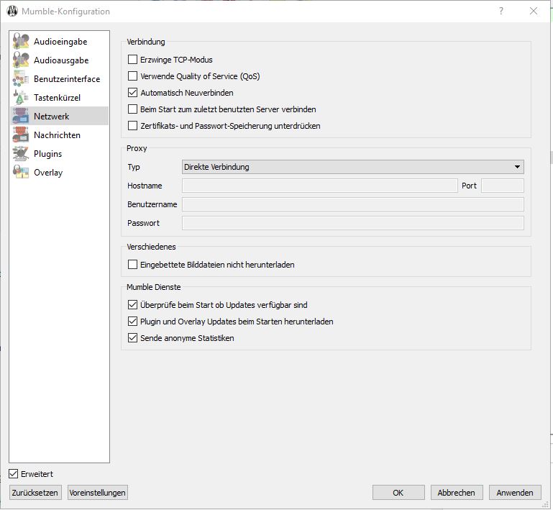The width and height of the screenshot is (553, 510).
Task: Select the Benutzerinterface icon in sidebar
Action: (21, 79)
